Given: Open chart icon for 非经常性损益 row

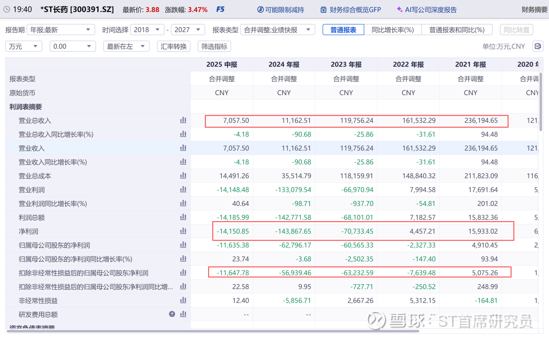Looking at the screenshot, I should [183, 300].
